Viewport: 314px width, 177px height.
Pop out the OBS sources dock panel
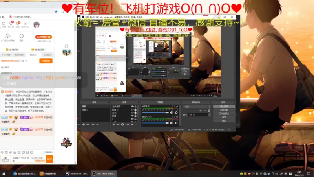coord(139,102)
